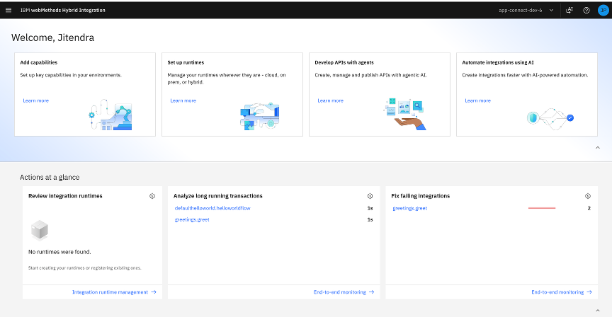
Task: Open End-to-end monitoring under Fix failing integrations
Action: pyautogui.click(x=562, y=292)
